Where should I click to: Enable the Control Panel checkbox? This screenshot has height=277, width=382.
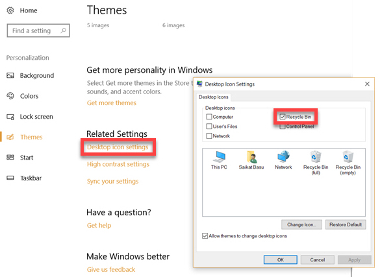[x=283, y=126]
